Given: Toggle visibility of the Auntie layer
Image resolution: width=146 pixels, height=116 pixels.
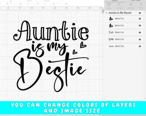Looking at the screenshot, I should click(140, 46).
